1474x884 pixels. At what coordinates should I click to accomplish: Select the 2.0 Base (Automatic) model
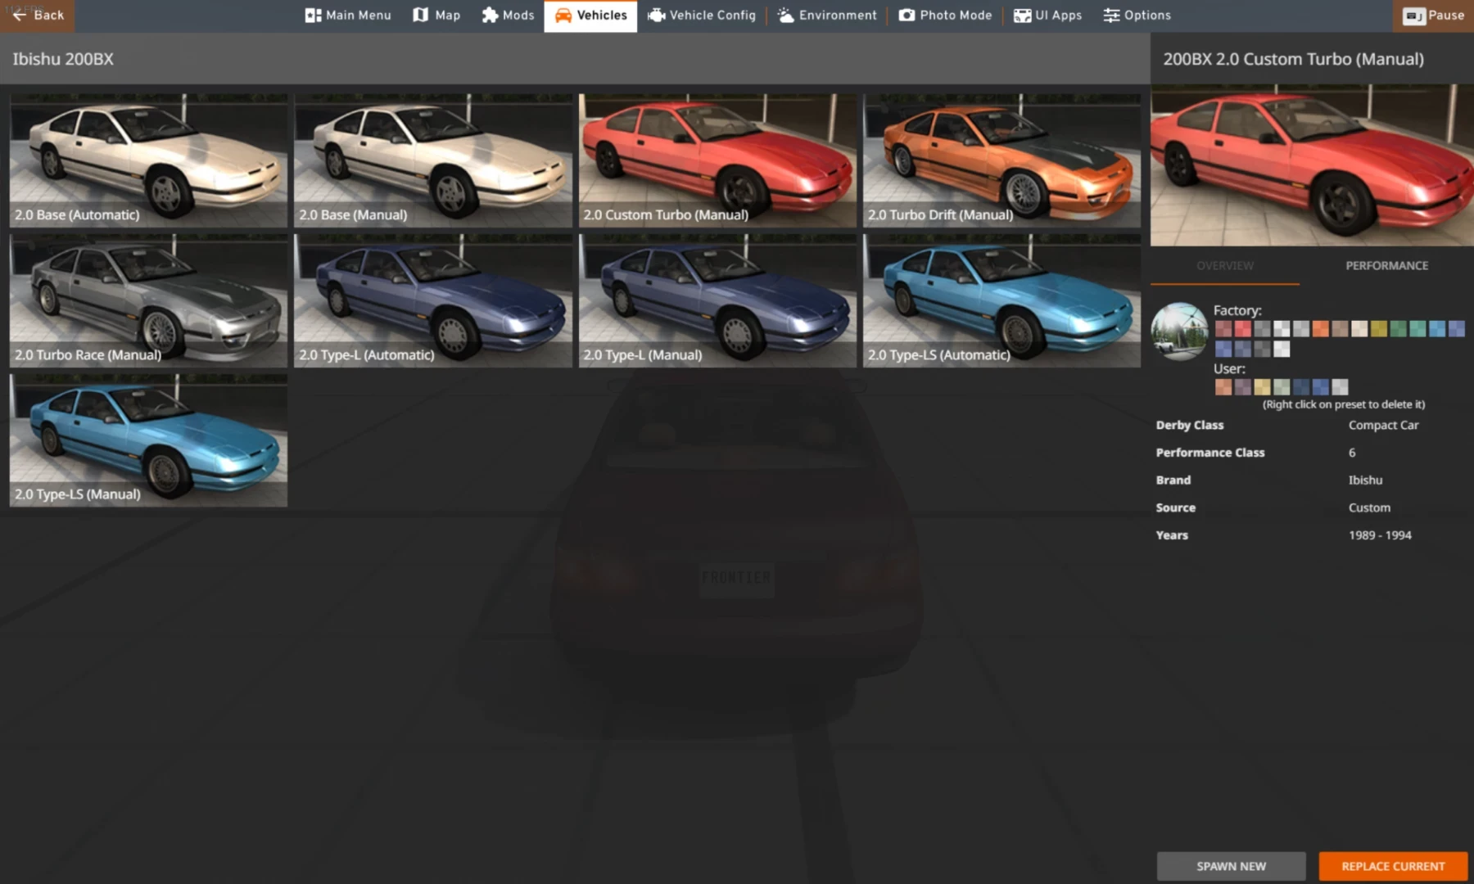tap(147, 160)
